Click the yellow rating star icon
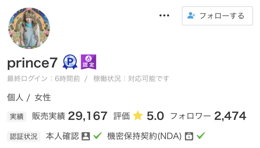Viewport: 260px width, 148px height. point(138,116)
